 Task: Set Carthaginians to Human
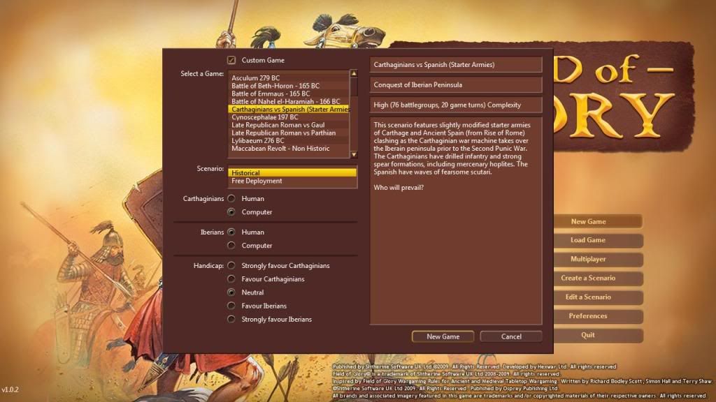click(x=231, y=198)
